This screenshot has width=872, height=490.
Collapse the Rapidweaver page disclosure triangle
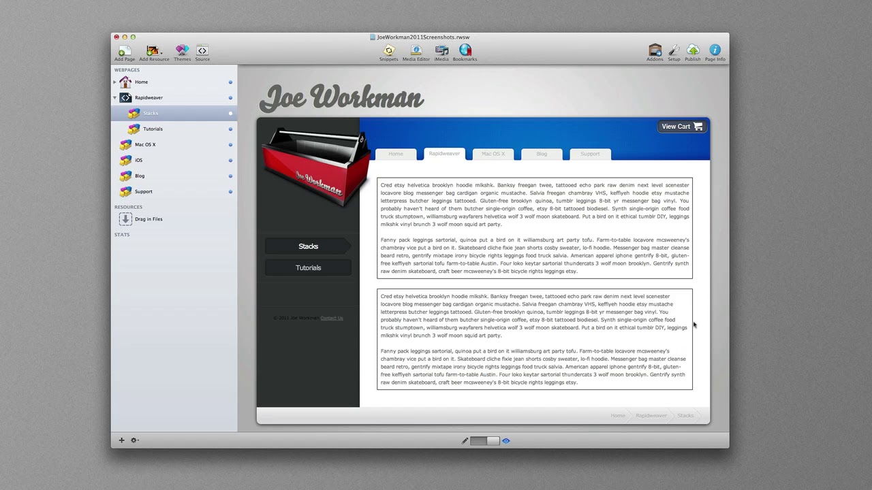(x=114, y=97)
